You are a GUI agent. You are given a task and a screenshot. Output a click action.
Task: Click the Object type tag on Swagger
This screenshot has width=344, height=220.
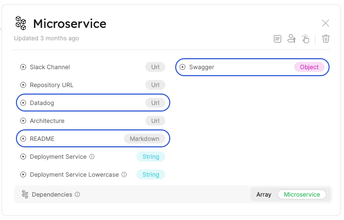(x=309, y=67)
